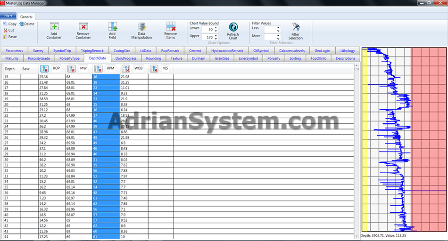
Task: Open the Descriptions tab
Action: (x=346, y=58)
